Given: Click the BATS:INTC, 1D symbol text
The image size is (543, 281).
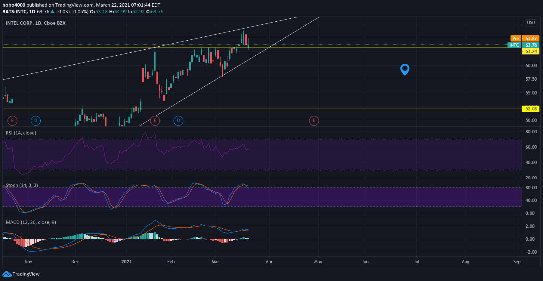Looking at the screenshot, I should tap(19, 12).
